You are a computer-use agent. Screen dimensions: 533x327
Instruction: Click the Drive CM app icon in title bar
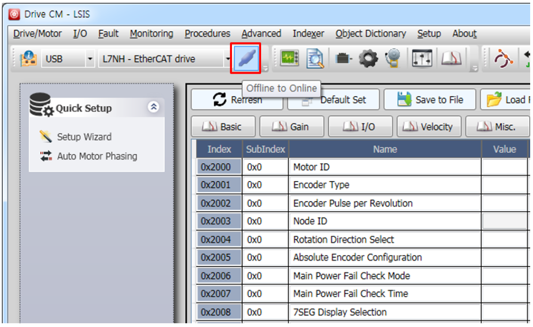point(14,14)
